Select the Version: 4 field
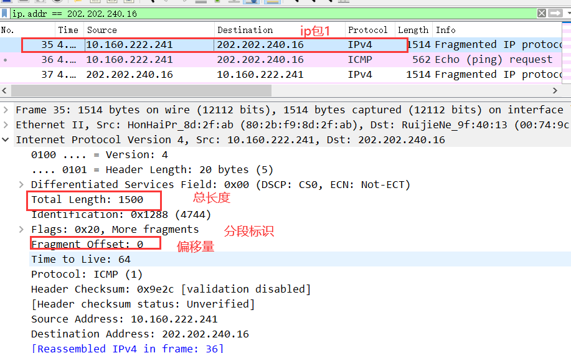 click(x=100, y=154)
